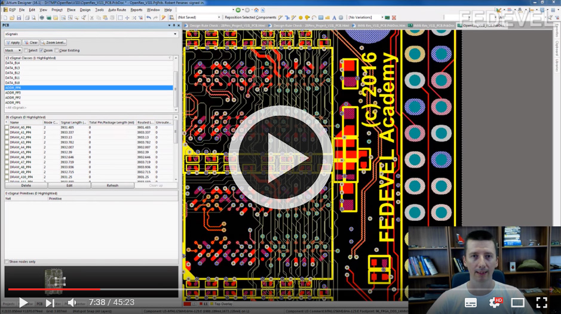Select the <All xSignals> entry
561x314 pixels.
point(88,107)
